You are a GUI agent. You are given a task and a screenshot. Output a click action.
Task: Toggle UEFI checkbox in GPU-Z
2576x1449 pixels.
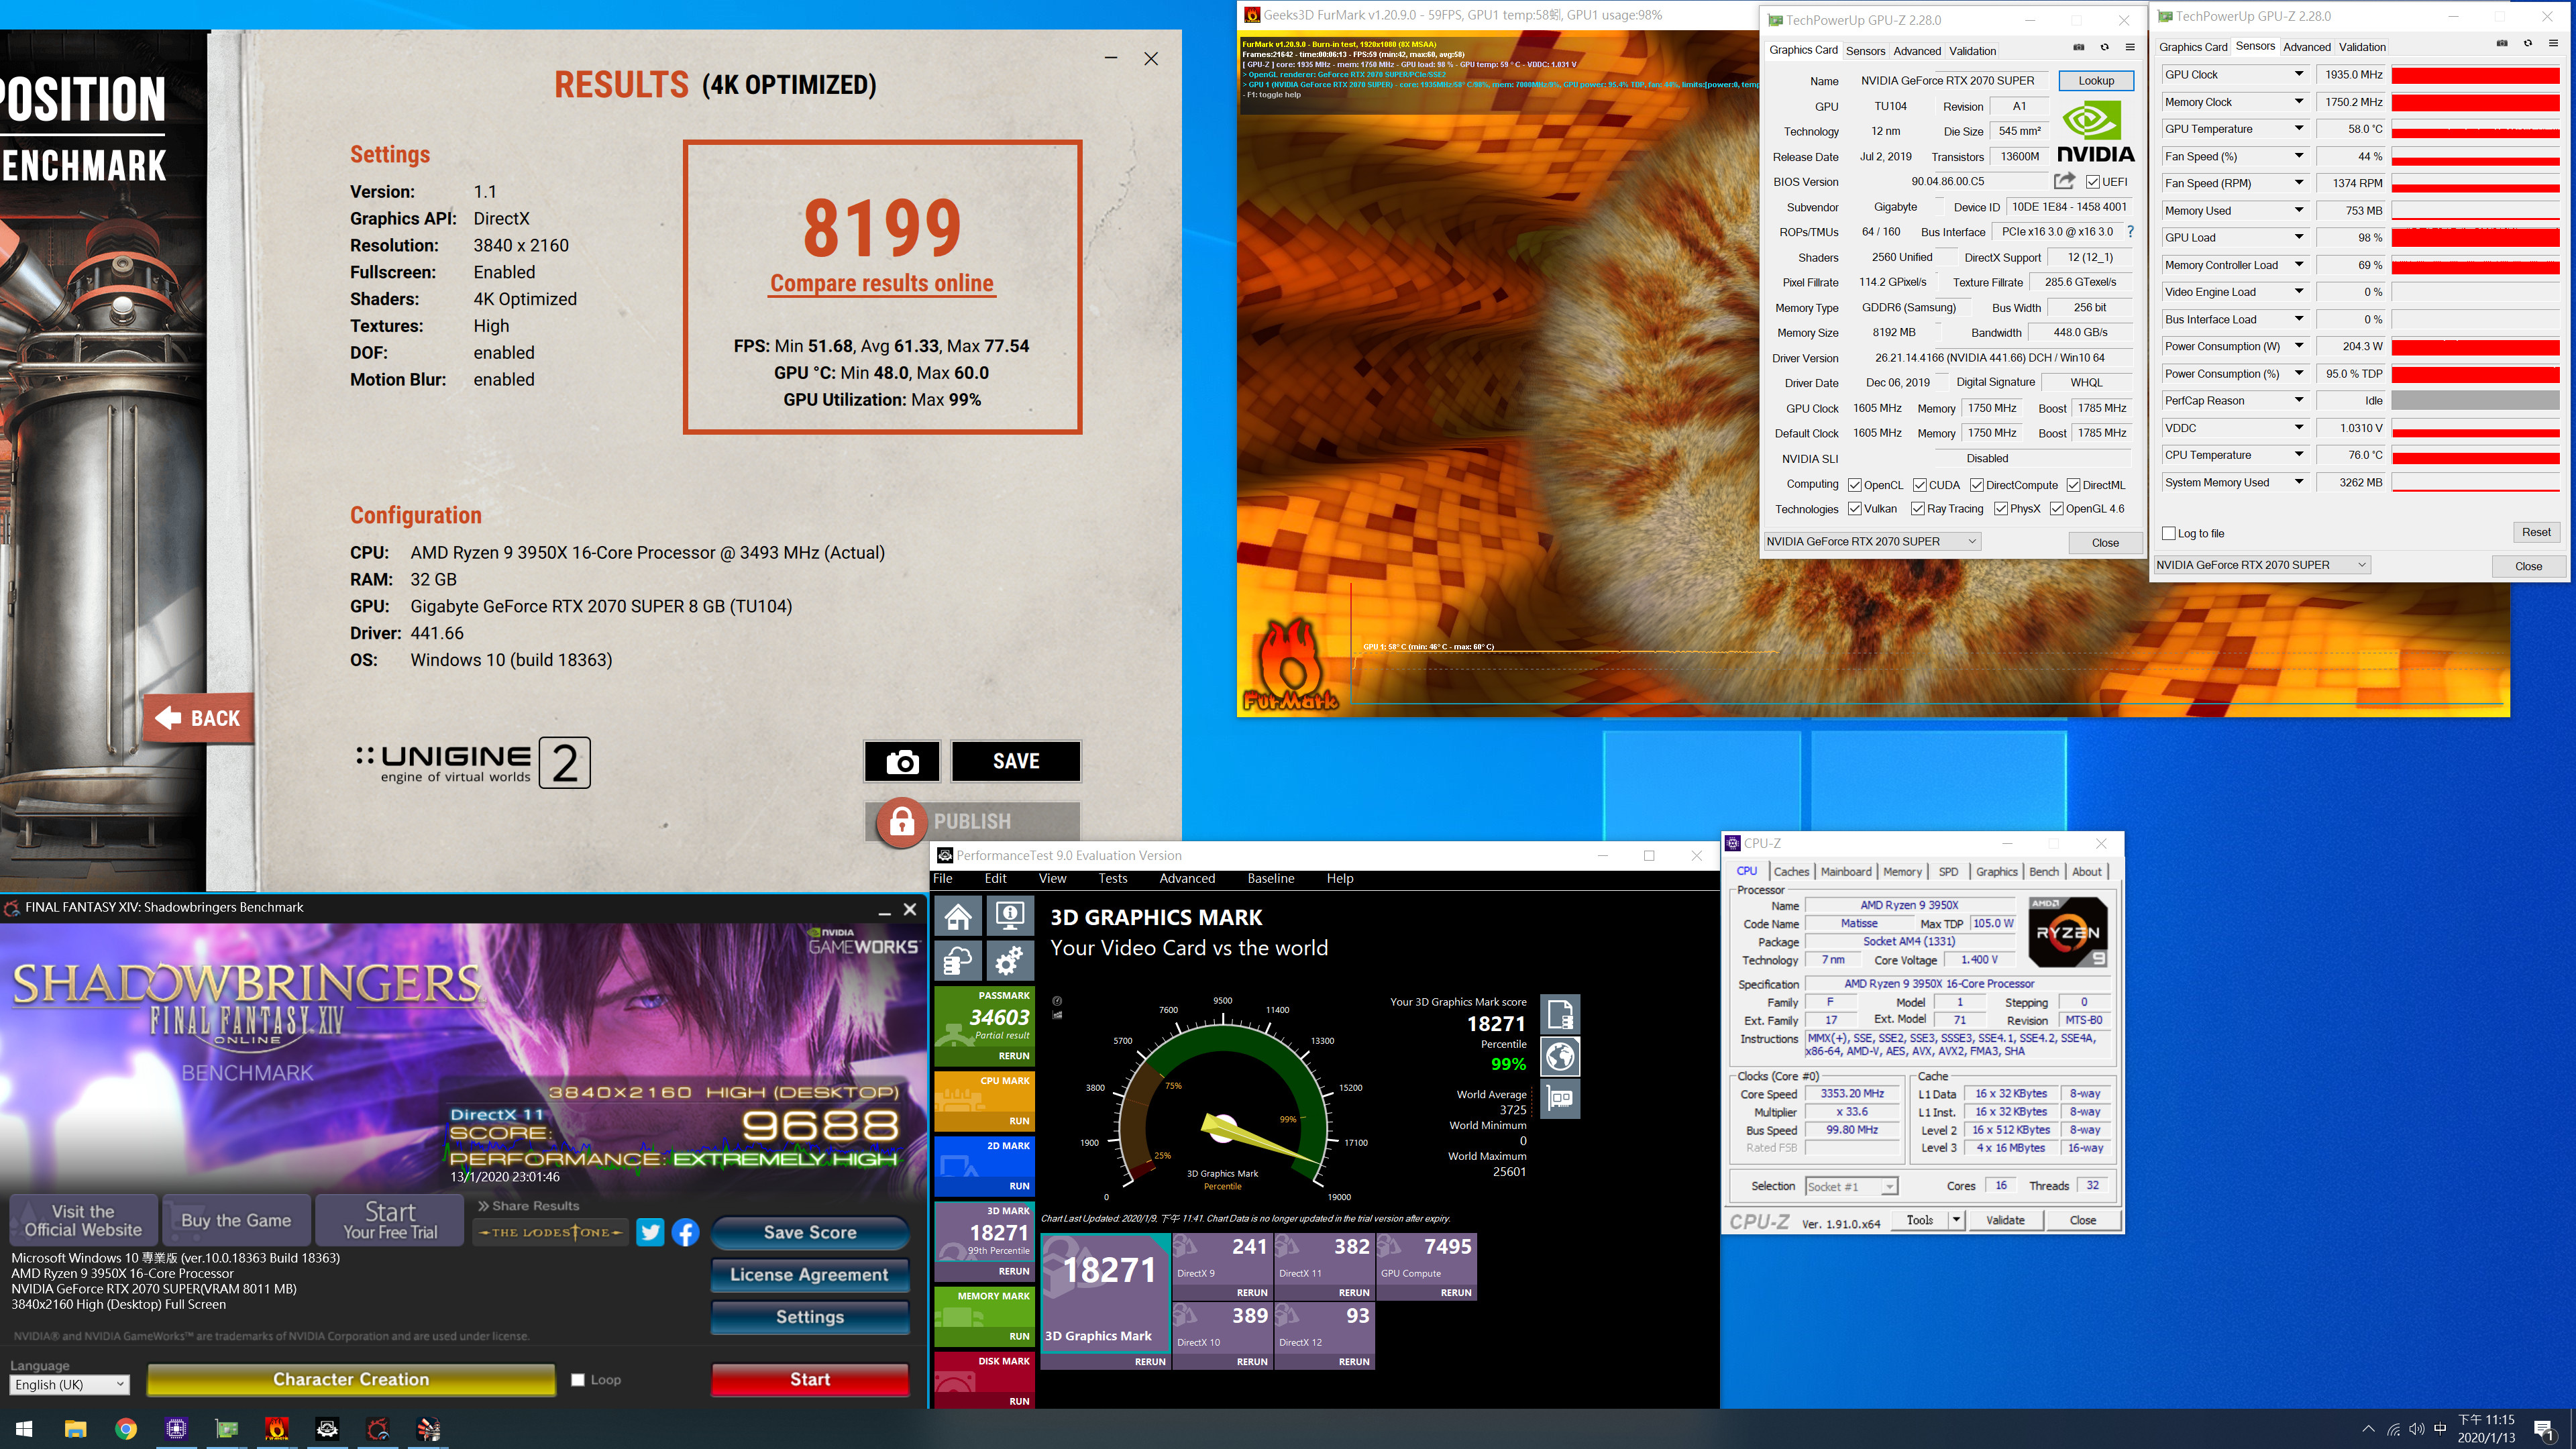2092,182
